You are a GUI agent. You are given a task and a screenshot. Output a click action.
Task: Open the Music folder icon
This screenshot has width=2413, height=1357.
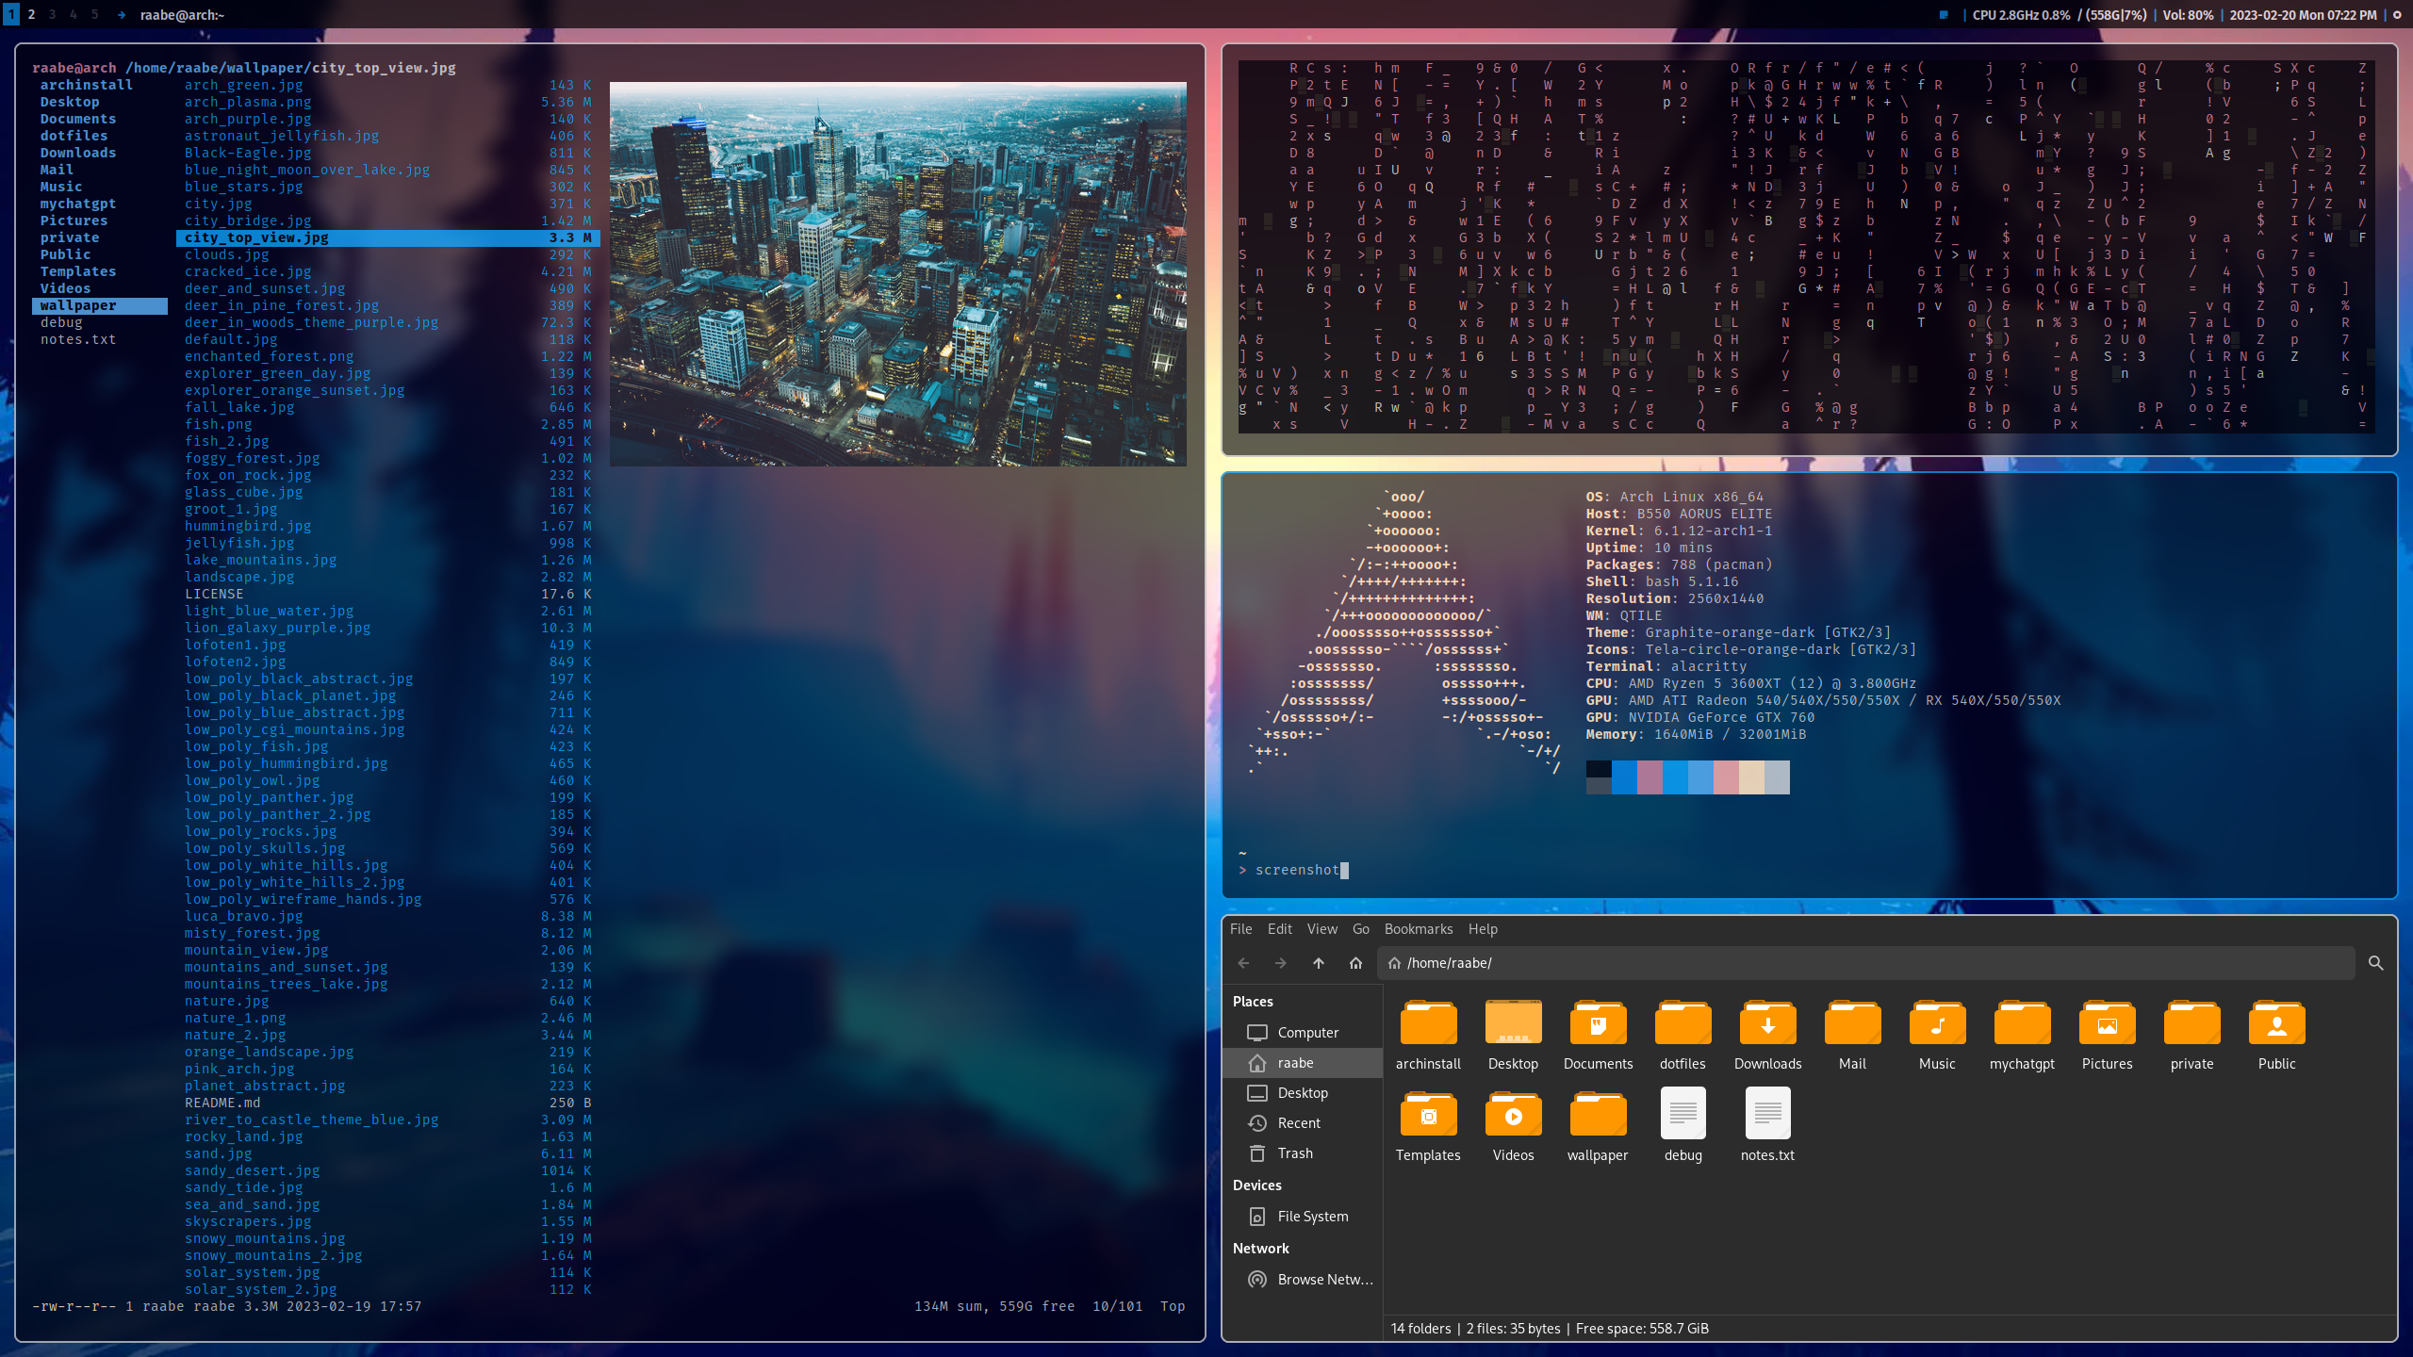pos(1937,1024)
